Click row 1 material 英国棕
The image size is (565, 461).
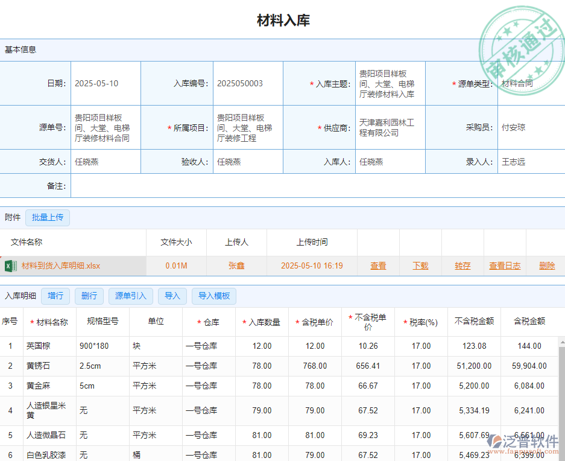pyautogui.click(x=40, y=345)
